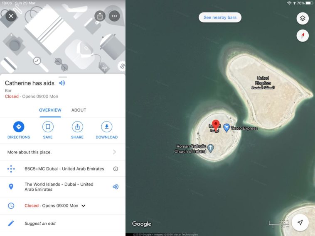Expand opening hours dropdown arrow
Viewport: 315px width, 236px height.
[84, 206]
